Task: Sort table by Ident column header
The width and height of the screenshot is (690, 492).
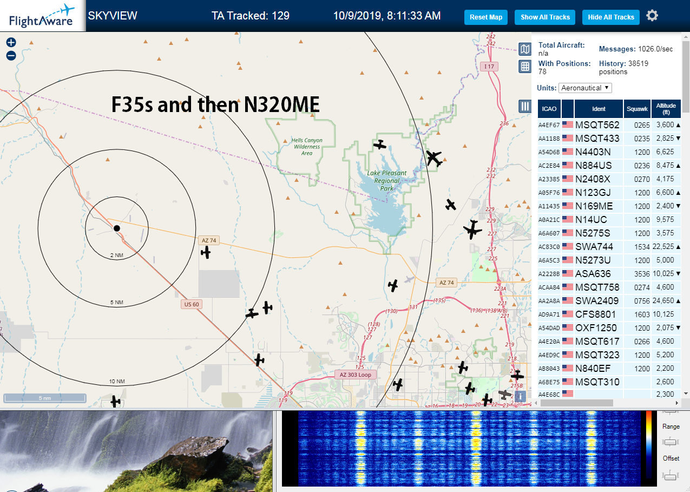Action: (x=599, y=109)
